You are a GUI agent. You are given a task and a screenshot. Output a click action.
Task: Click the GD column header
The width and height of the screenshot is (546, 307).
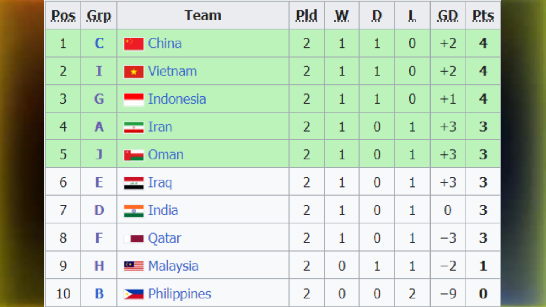(x=447, y=16)
